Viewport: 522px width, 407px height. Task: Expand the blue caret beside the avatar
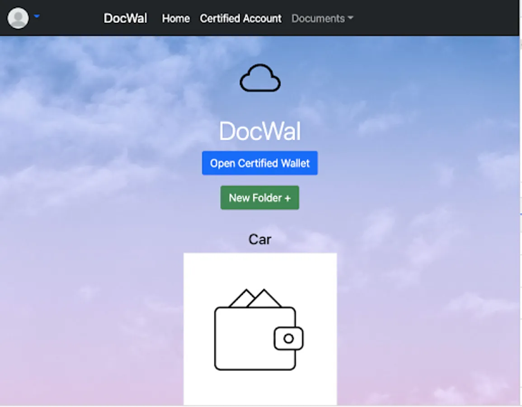pos(37,16)
